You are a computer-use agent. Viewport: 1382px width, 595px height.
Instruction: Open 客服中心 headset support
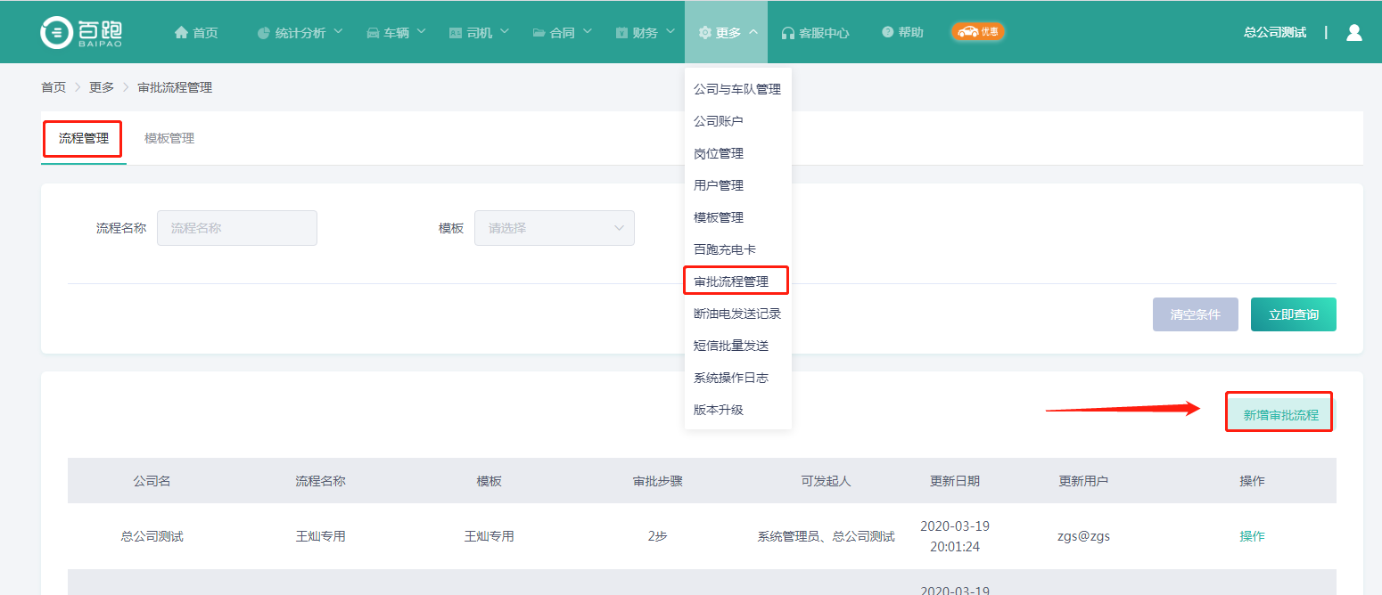814,33
